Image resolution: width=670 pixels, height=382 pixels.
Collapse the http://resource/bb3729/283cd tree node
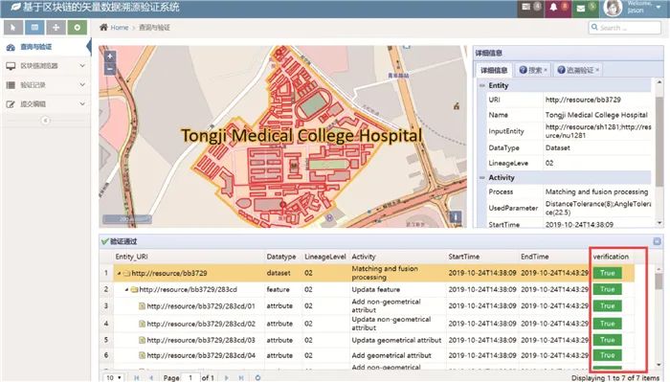tap(126, 290)
